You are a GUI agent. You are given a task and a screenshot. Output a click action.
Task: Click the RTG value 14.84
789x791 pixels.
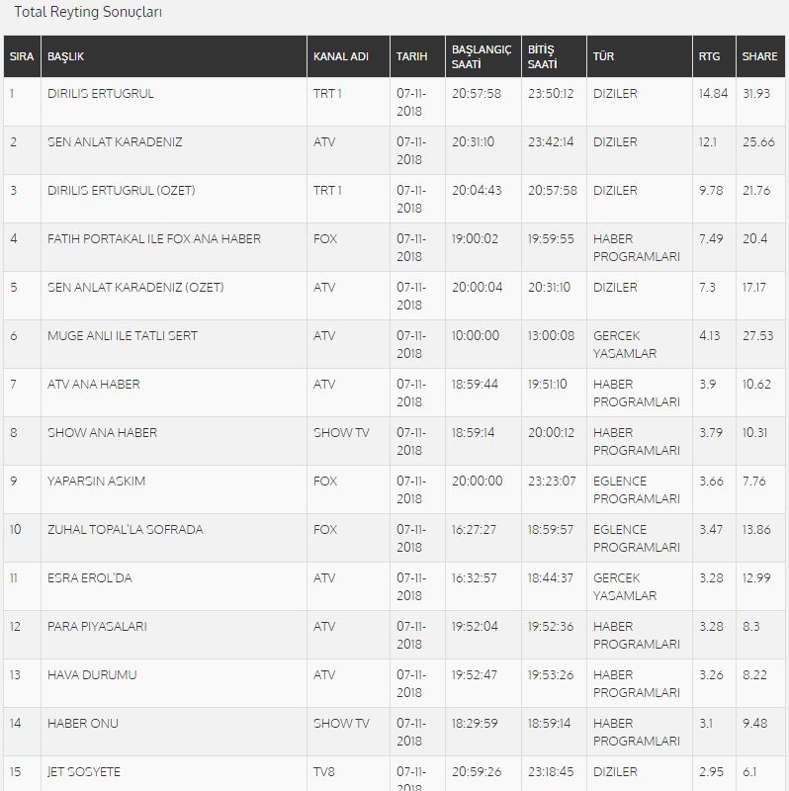(x=713, y=94)
